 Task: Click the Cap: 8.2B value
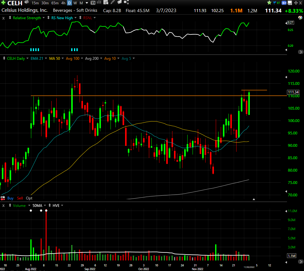112,11
